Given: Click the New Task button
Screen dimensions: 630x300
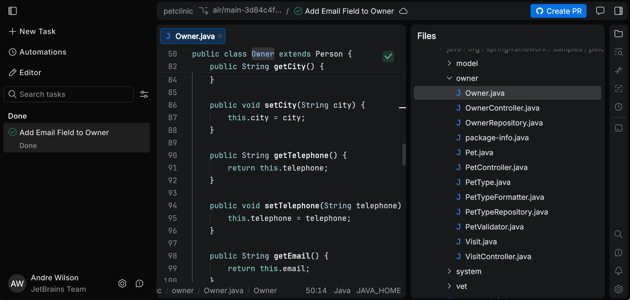Looking at the screenshot, I should (x=32, y=31).
